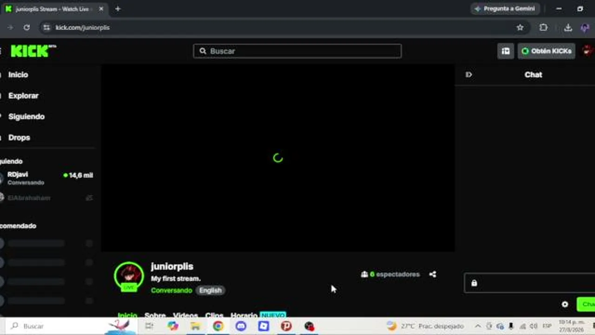Screen dimensions: 595x335
Task: Collapse the chat panel arrow icon
Action: coord(469,74)
